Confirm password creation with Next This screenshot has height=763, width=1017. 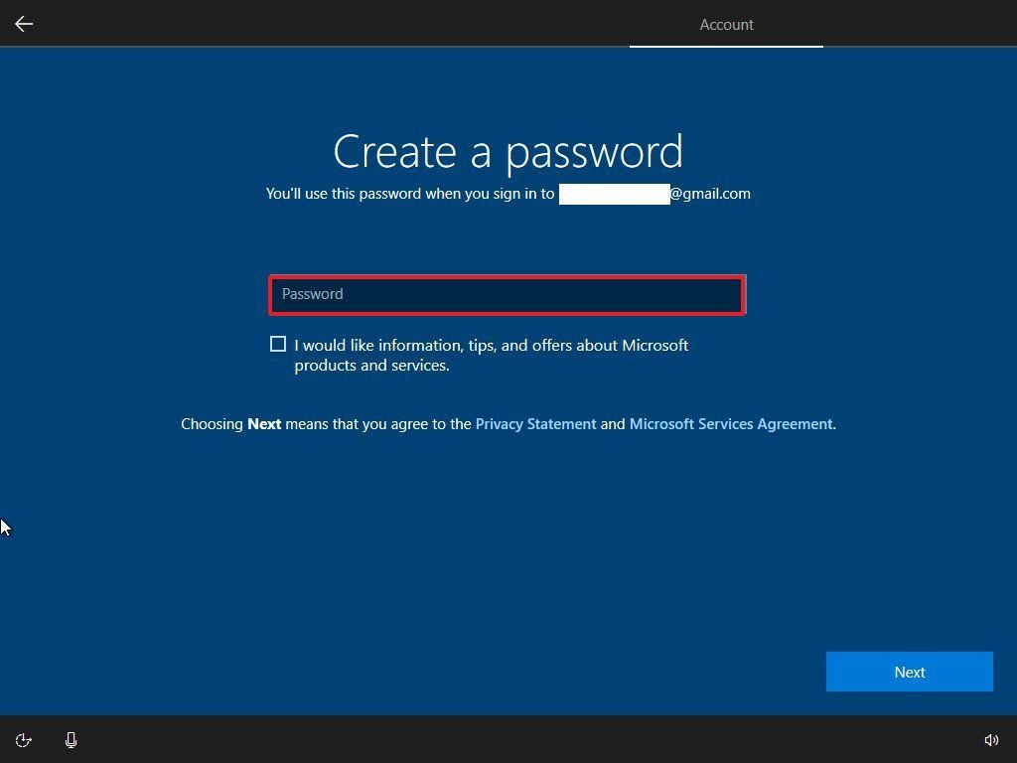coord(909,672)
